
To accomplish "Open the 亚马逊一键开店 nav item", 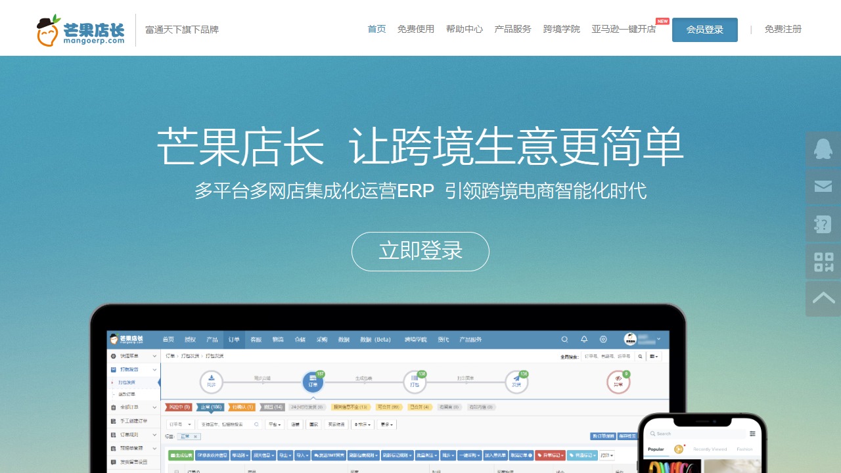I will 624,30.
